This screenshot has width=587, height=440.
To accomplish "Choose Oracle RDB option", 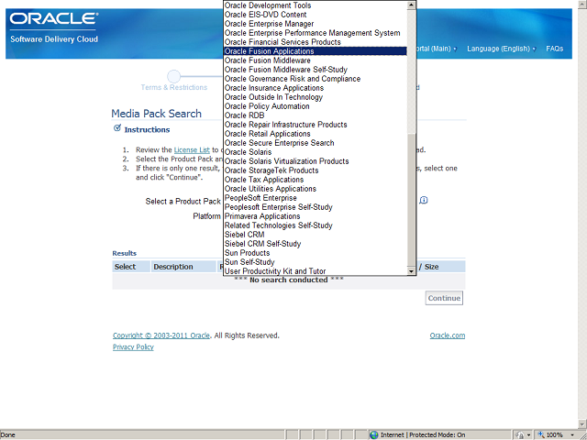I will (316, 115).
